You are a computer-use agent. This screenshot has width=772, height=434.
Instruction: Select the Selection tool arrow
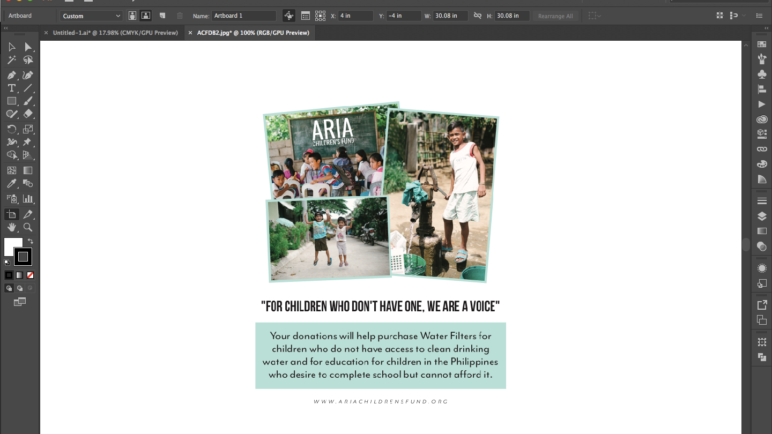coord(12,47)
